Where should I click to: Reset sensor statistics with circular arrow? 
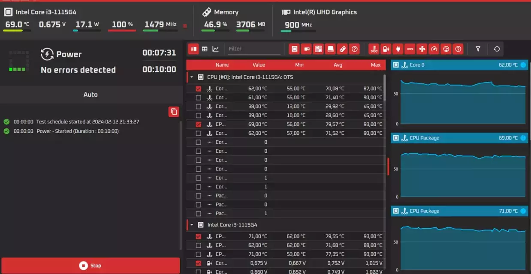(x=497, y=49)
